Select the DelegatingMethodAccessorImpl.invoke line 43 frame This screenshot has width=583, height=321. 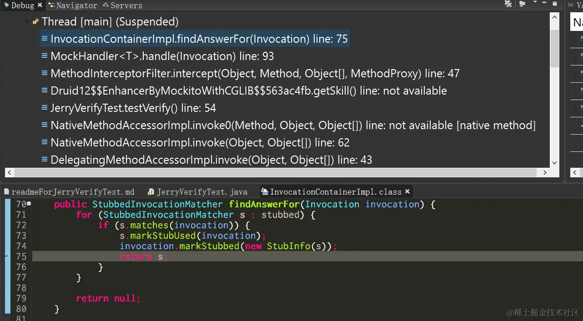pos(207,160)
